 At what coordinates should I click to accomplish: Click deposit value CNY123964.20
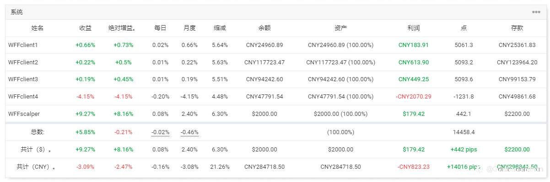click(517, 62)
